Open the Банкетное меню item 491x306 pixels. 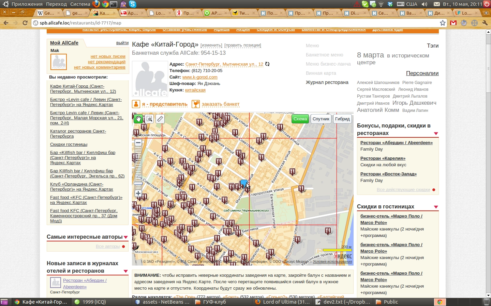[x=324, y=55]
